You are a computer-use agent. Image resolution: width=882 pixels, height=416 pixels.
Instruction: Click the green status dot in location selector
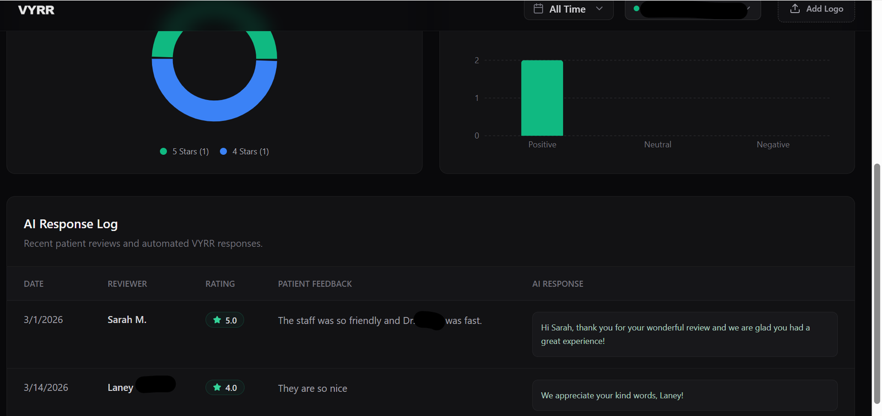click(636, 9)
